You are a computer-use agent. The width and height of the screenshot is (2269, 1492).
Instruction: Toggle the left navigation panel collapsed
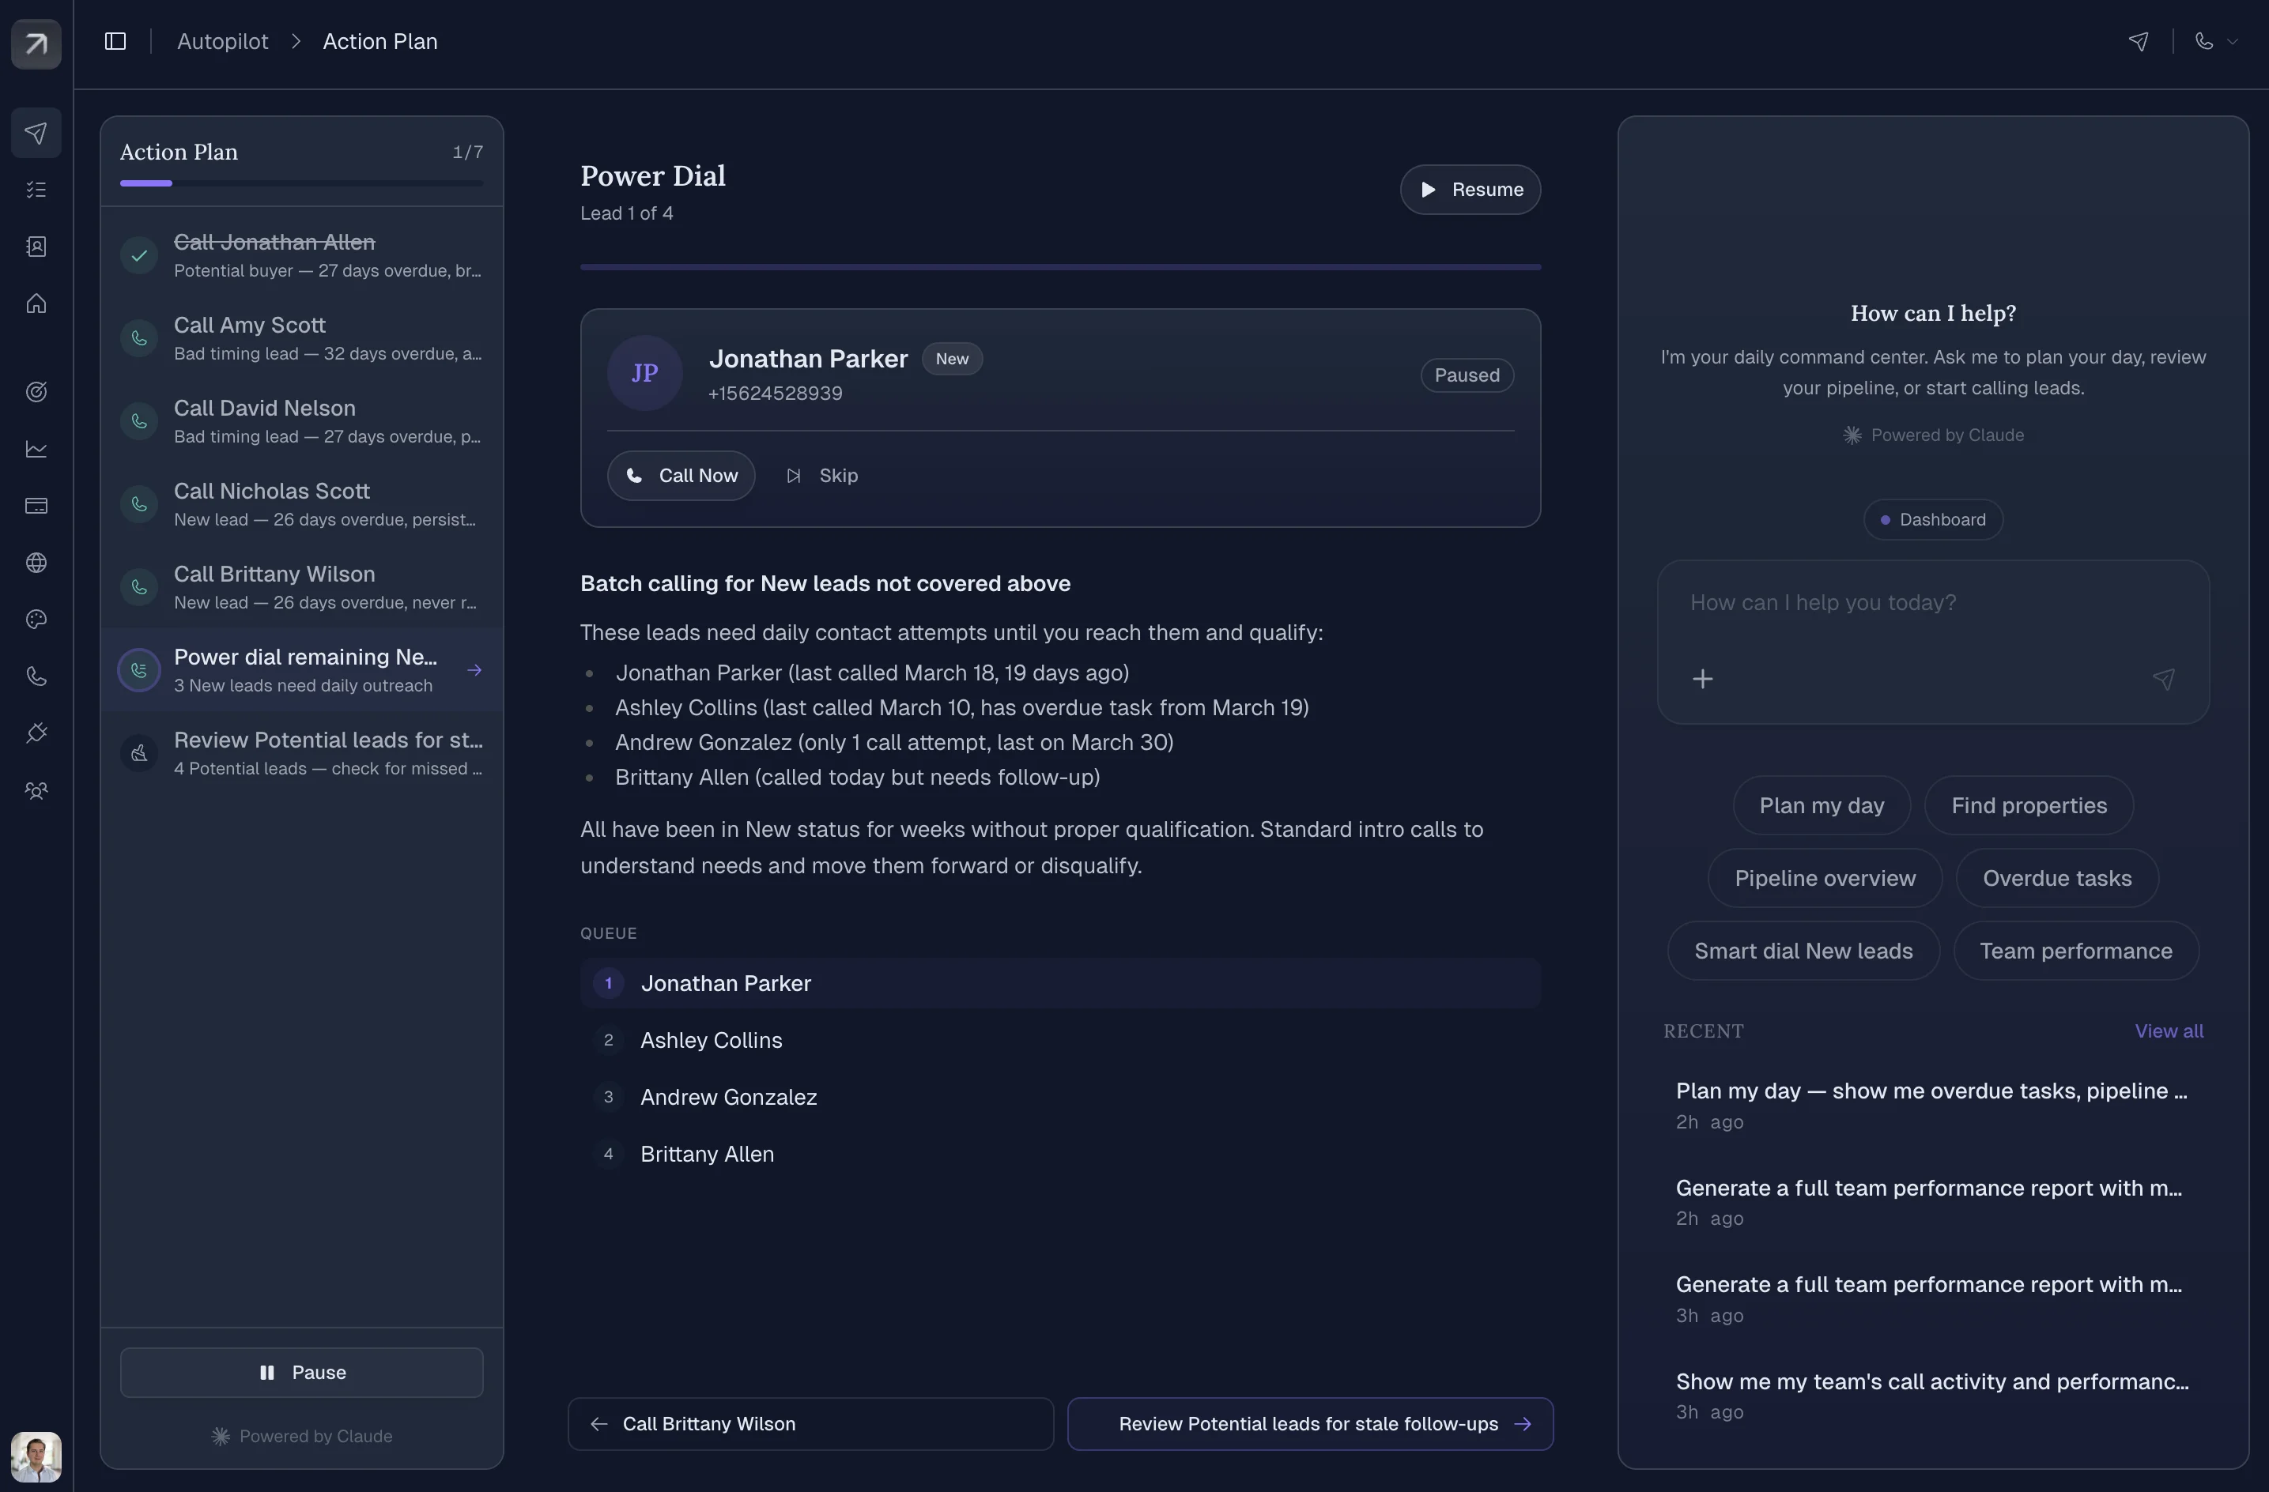tap(115, 40)
